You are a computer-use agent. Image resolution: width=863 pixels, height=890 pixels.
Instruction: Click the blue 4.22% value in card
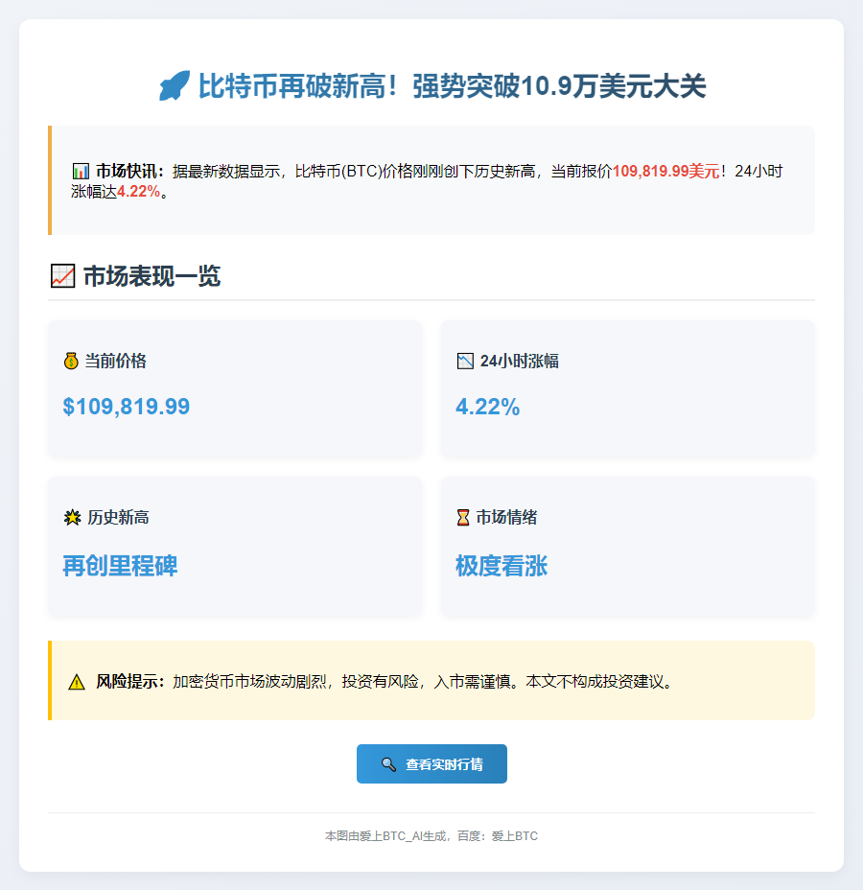[x=487, y=407]
